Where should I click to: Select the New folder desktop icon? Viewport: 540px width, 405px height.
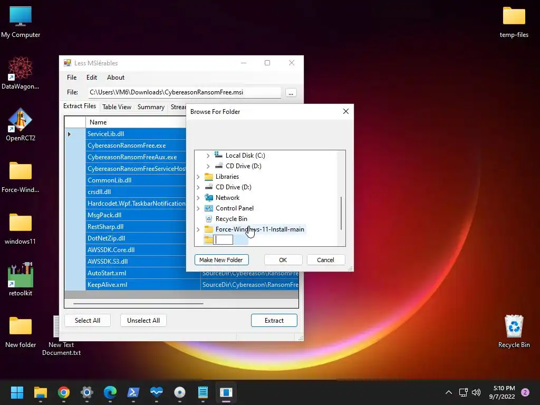tap(21, 332)
